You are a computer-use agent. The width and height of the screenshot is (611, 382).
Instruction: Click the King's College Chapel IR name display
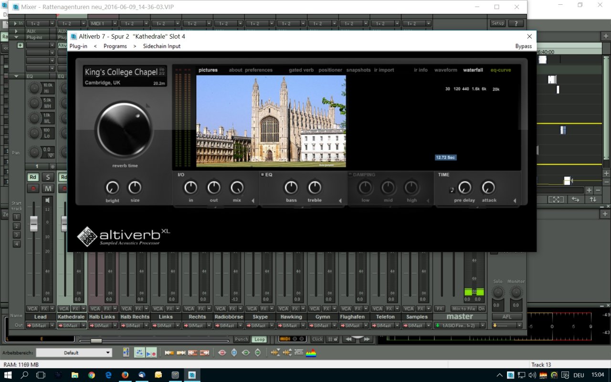point(125,76)
